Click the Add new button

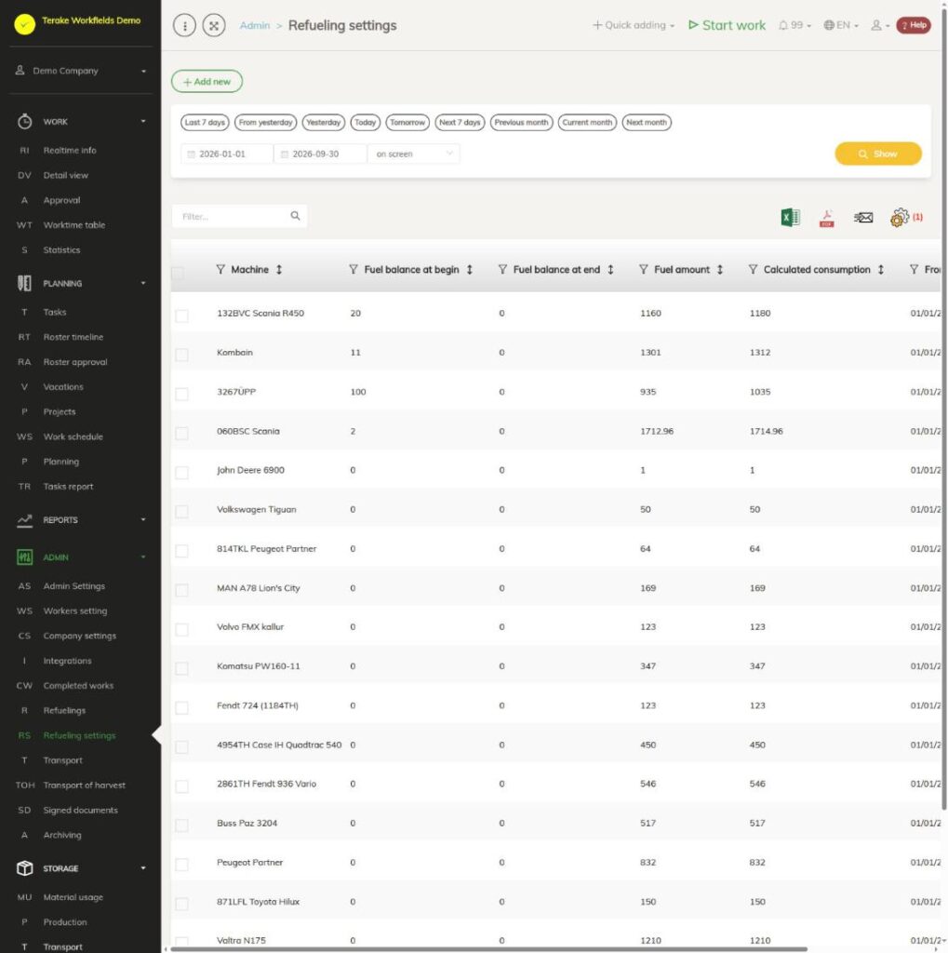pyautogui.click(x=207, y=82)
